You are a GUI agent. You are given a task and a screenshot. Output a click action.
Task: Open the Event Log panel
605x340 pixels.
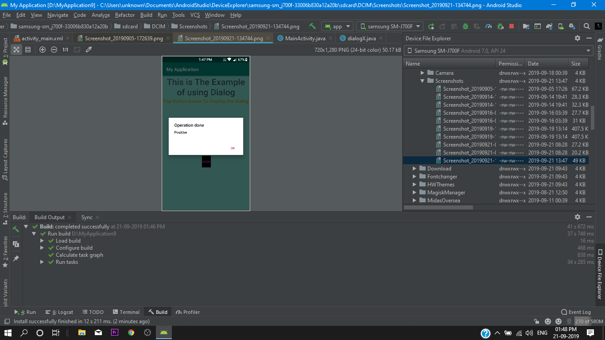click(x=576, y=312)
